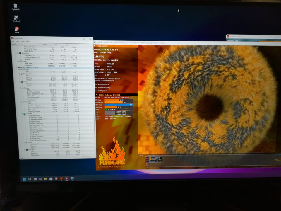The height and width of the screenshot is (211, 281).
Task: Click the HWMonitor taskbar icon
Action: click(67, 178)
